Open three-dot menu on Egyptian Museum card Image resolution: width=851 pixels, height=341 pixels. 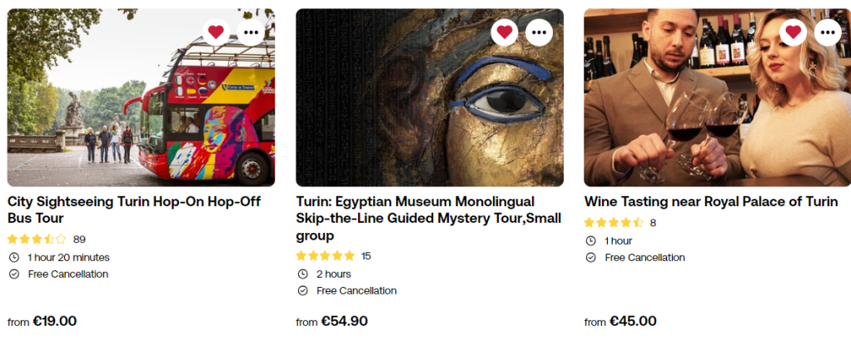tap(539, 32)
